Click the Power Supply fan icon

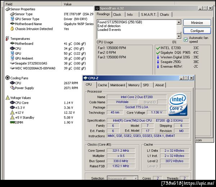coord(12,88)
